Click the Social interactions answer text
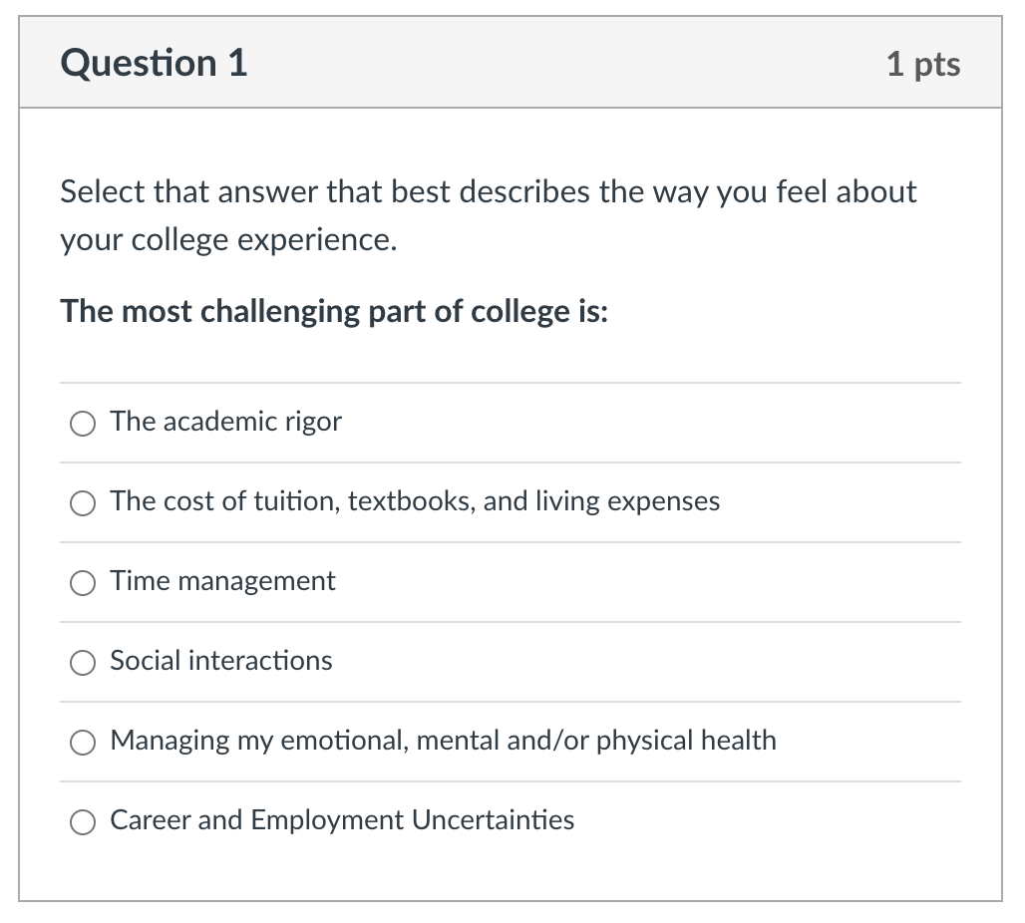 [220, 661]
